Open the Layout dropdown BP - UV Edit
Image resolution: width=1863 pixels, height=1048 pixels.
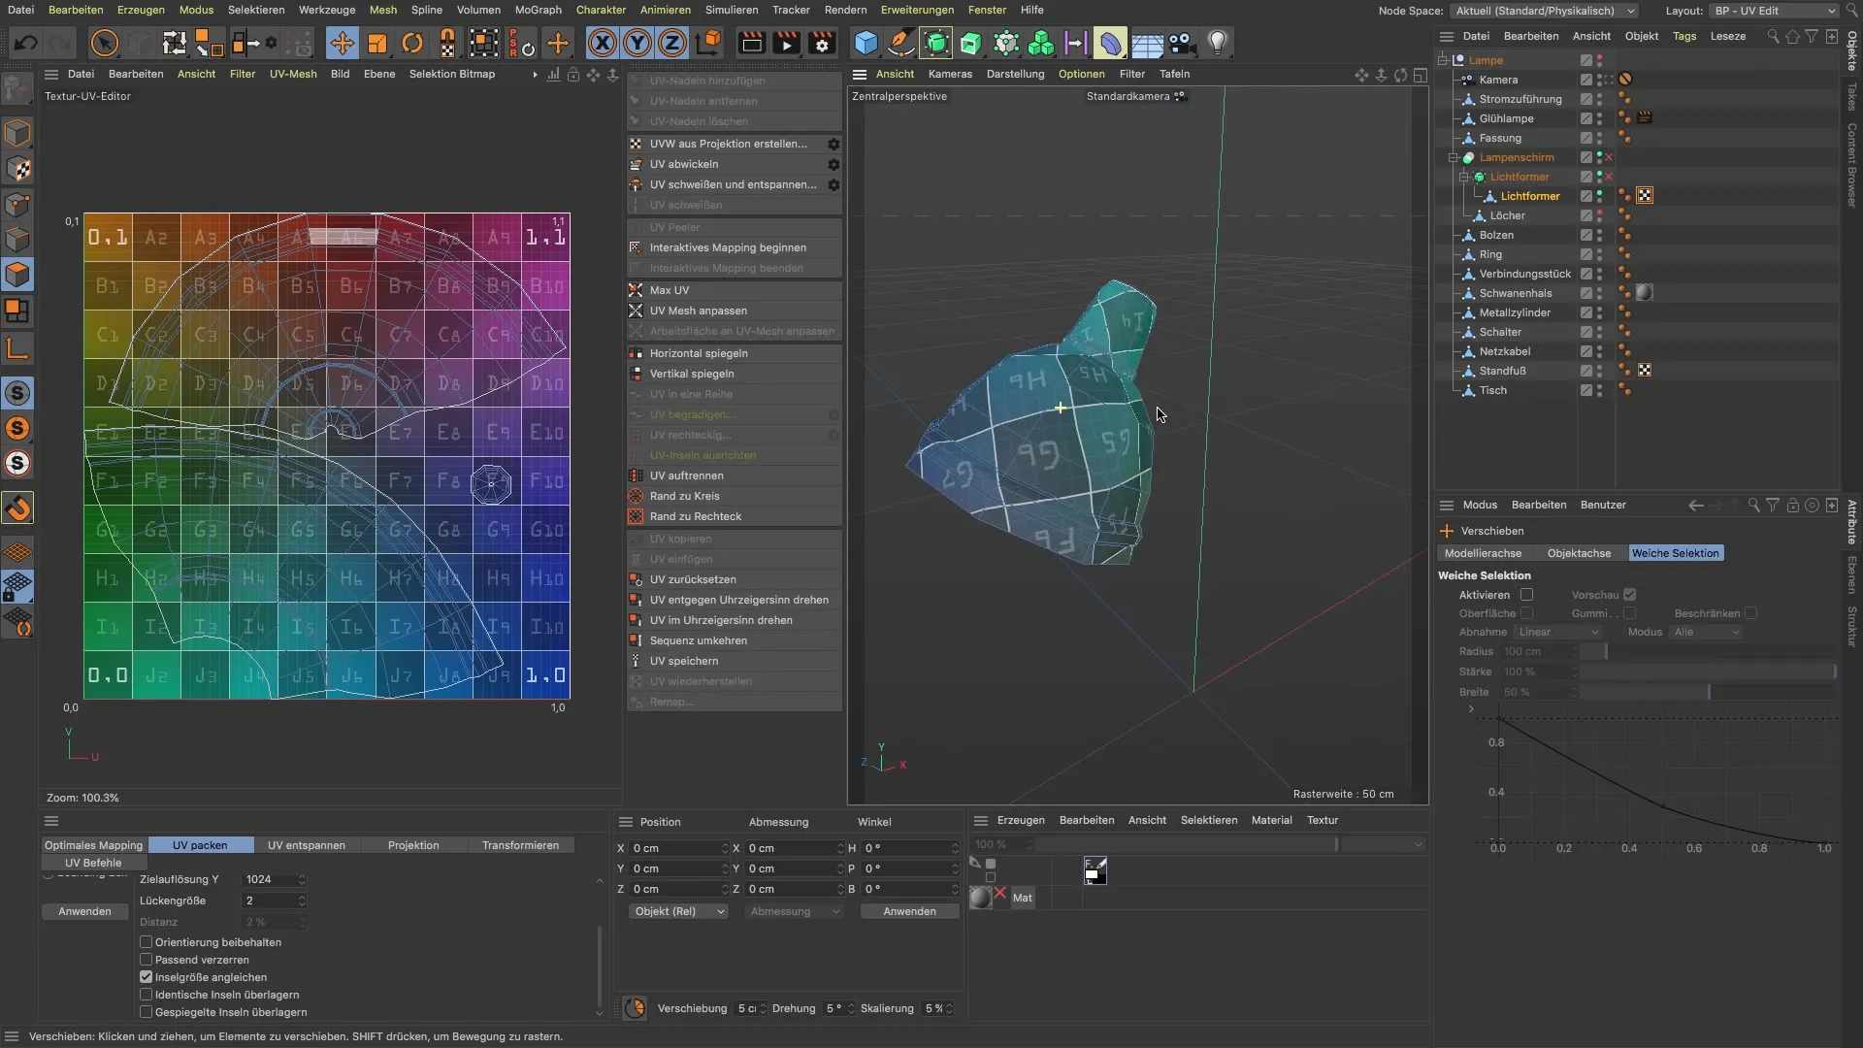1774,11
